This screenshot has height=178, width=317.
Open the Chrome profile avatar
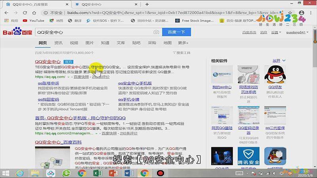[x=302, y=13]
